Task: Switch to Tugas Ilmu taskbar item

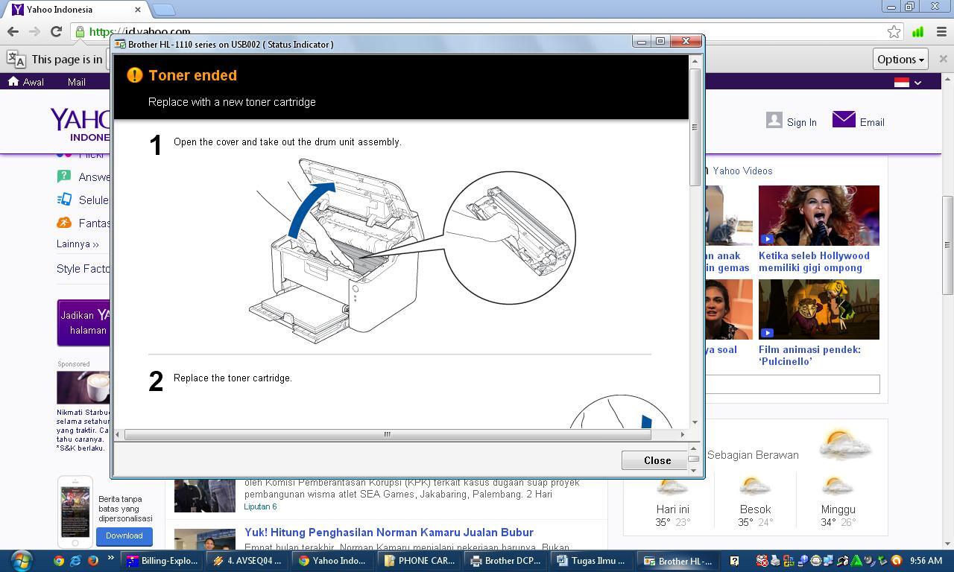Action: tap(592, 561)
